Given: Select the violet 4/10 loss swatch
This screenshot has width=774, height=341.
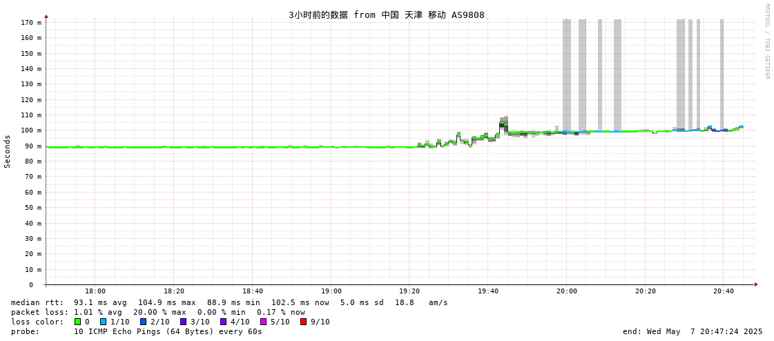Looking at the screenshot, I should click(x=223, y=322).
